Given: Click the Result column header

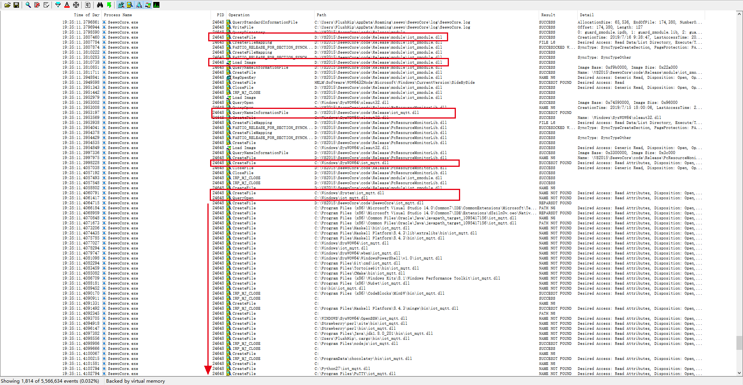Looking at the screenshot, I should coord(548,15).
